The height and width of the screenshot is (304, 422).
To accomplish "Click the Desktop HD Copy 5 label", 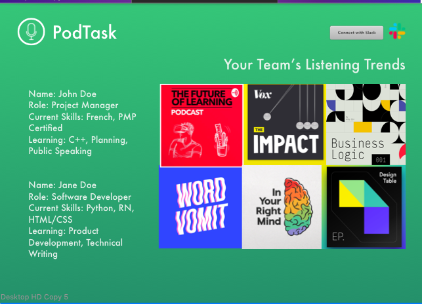I will [34, 297].
